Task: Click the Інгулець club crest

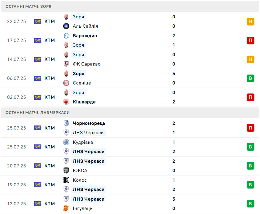Action: pos(66,208)
